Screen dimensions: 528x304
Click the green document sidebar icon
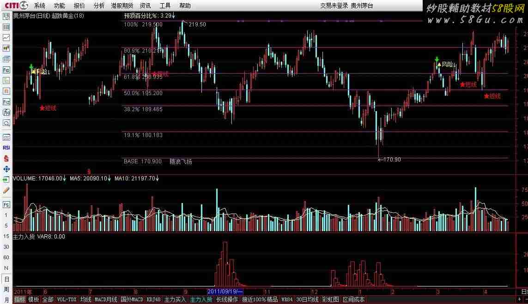[6, 80]
